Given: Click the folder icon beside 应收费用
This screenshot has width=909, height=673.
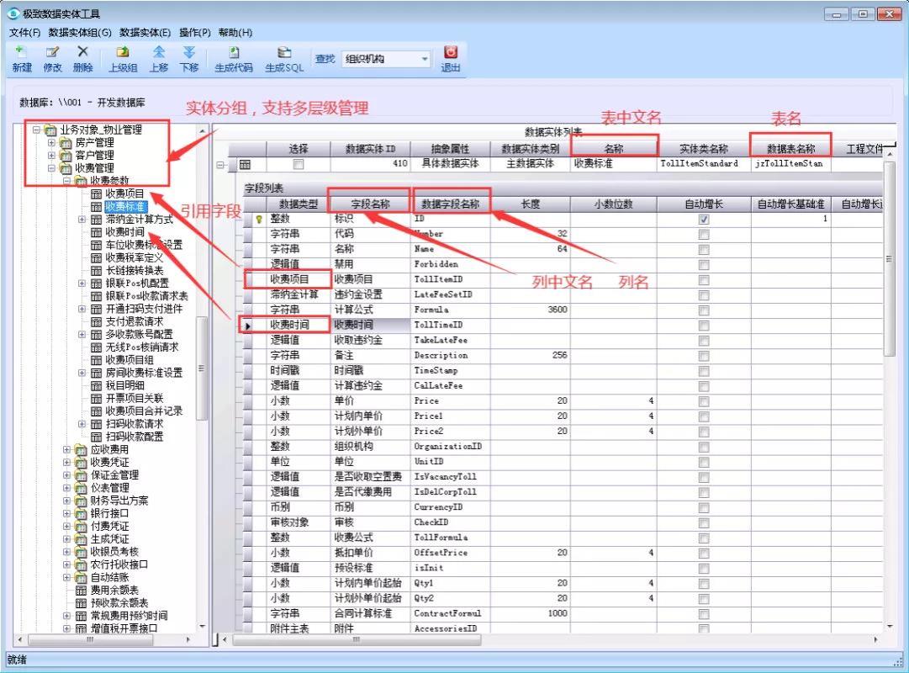Looking at the screenshot, I should pyautogui.click(x=82, y=449).
